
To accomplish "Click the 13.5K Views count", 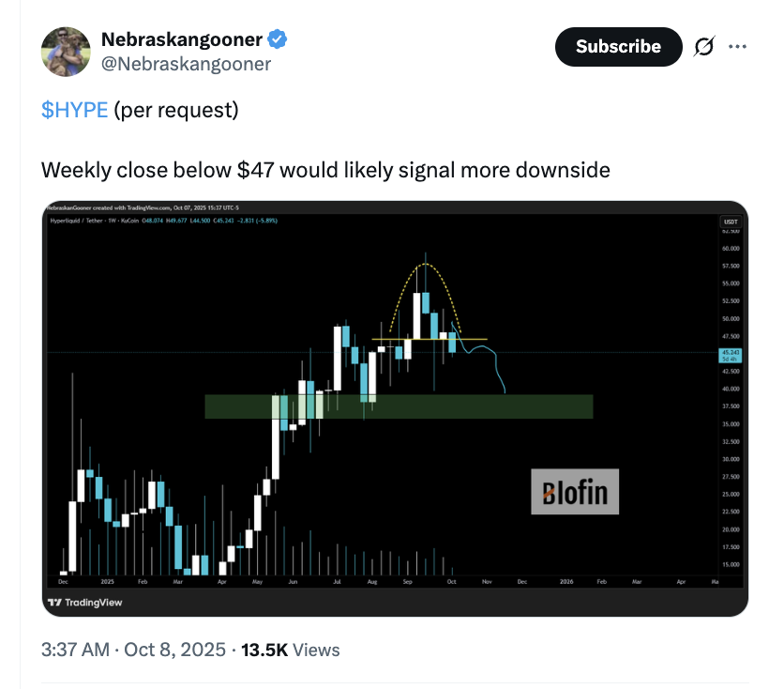I will point(291,650).
